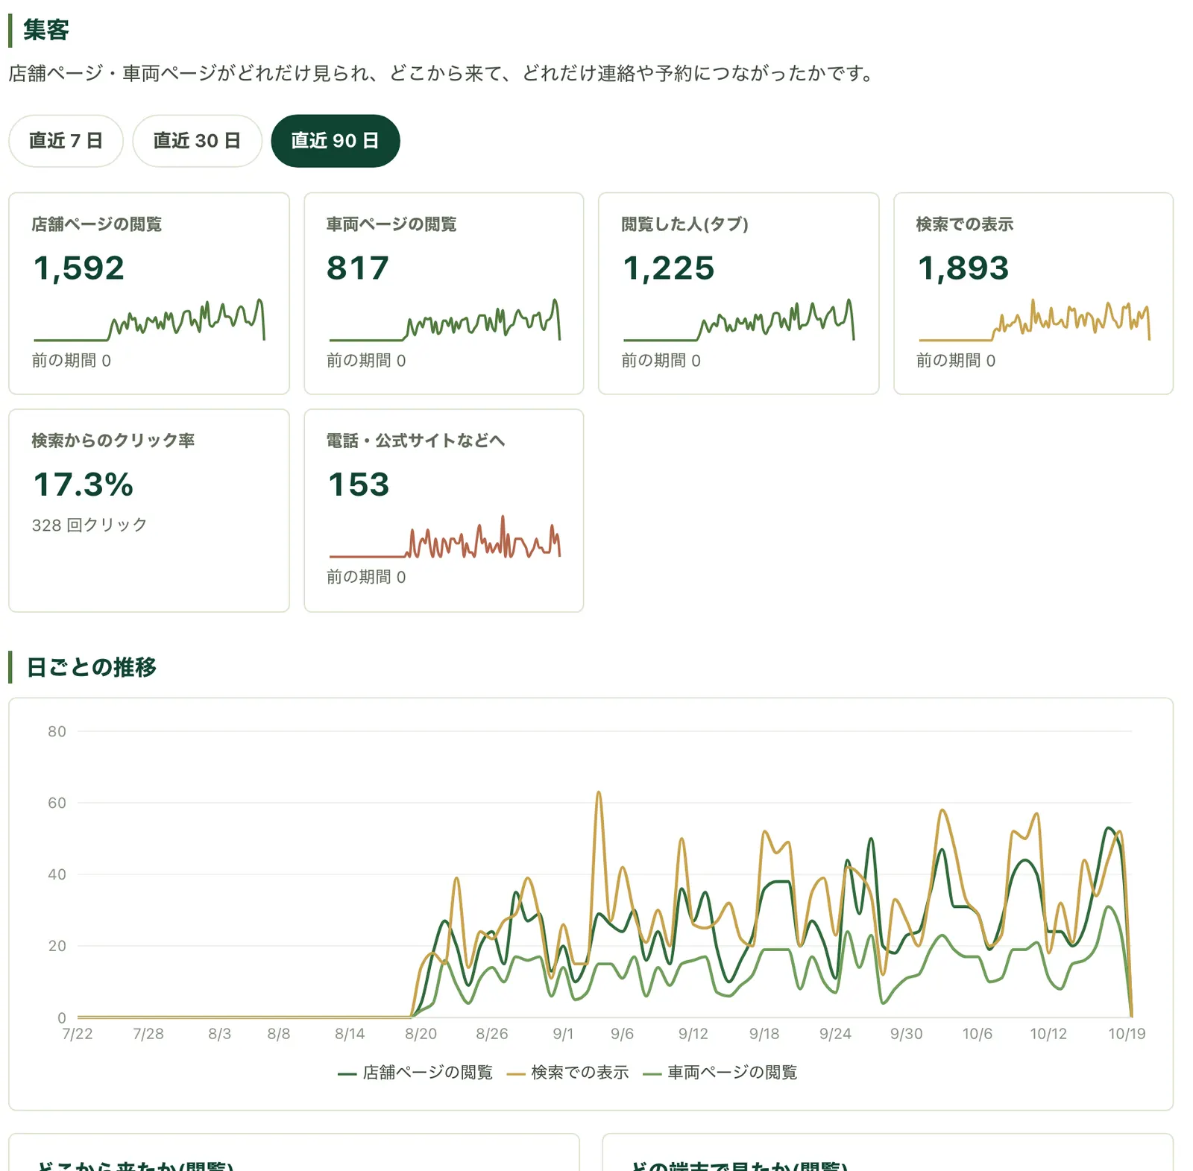Open the 店舗ページの閲覧 stat card
1193x1171 pixels.
[x=149, y=294]
